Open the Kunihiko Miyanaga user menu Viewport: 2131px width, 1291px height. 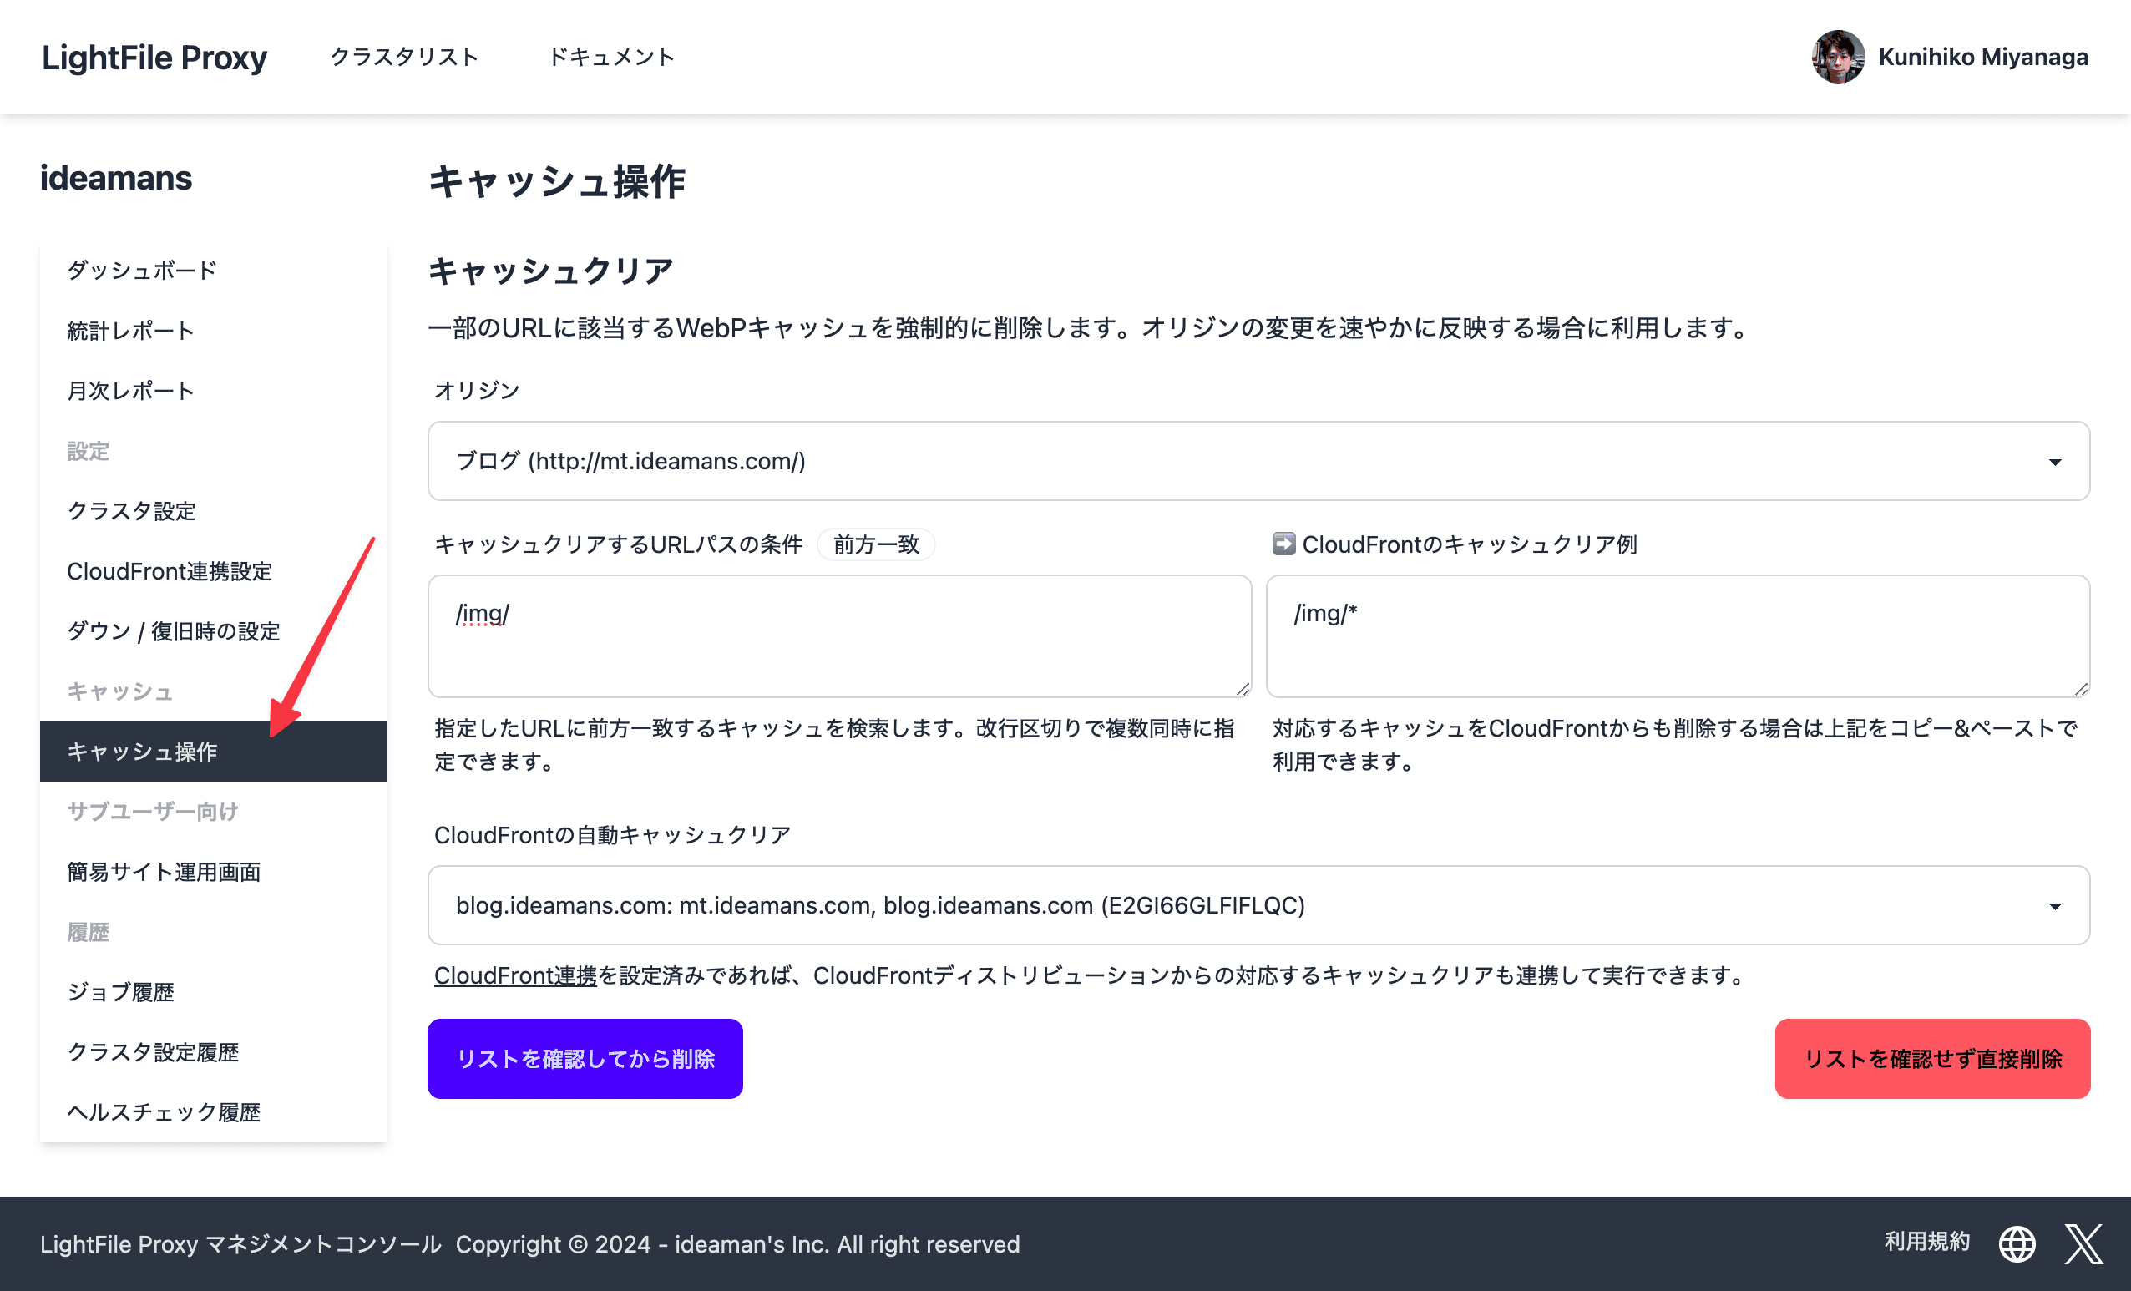[1982, 57]
